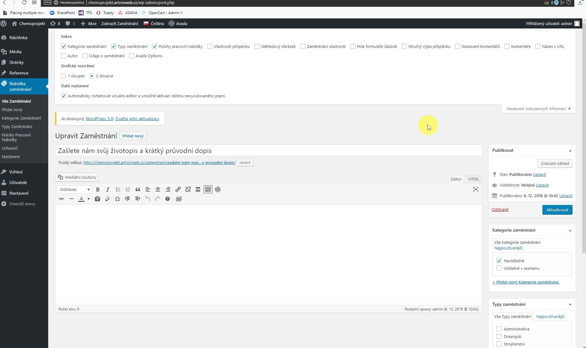This screenshot has width=586, height=348.
Task: Select the 1 sloupec layout option
Action: coord(64,76)
